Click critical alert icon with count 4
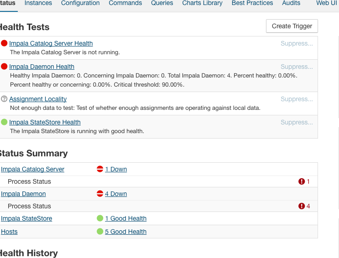The image size is (339, 258). pos(302,206)
